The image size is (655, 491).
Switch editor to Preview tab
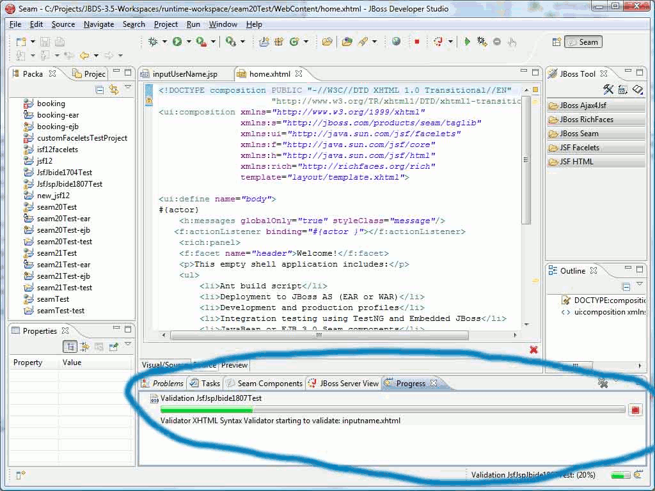(x=234, y=365)
